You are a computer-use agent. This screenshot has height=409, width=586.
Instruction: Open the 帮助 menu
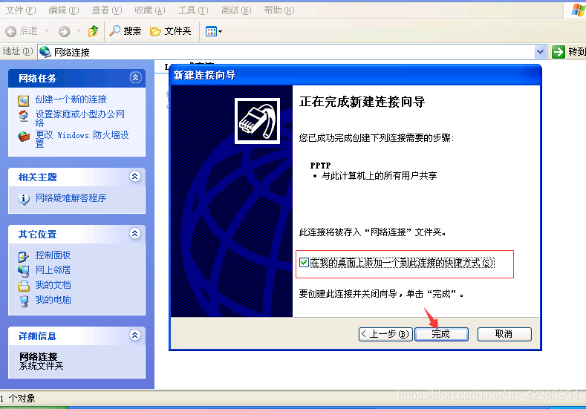pos(279,10)
